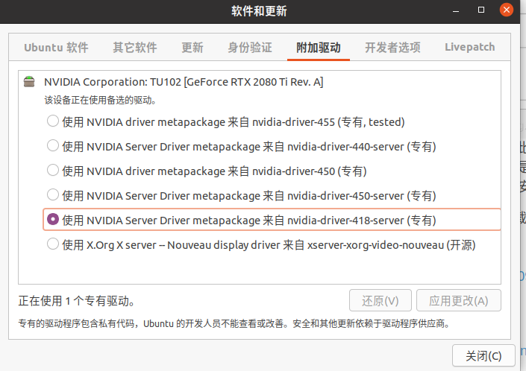The height and width of the screenshot is (371, 526).
Task: Click the NVIDIA graphics card device icon
Action: pos(29,81)
